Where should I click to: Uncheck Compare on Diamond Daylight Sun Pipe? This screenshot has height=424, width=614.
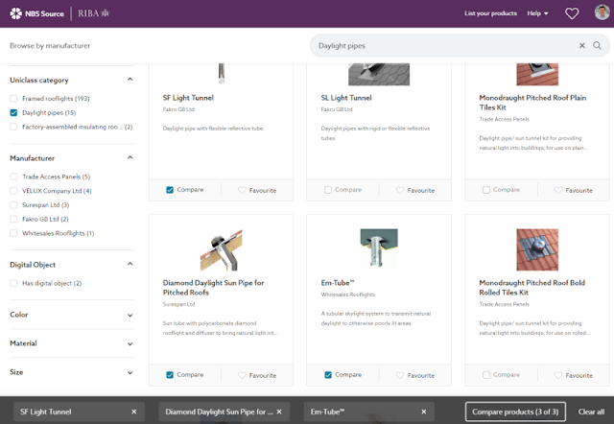170,375
